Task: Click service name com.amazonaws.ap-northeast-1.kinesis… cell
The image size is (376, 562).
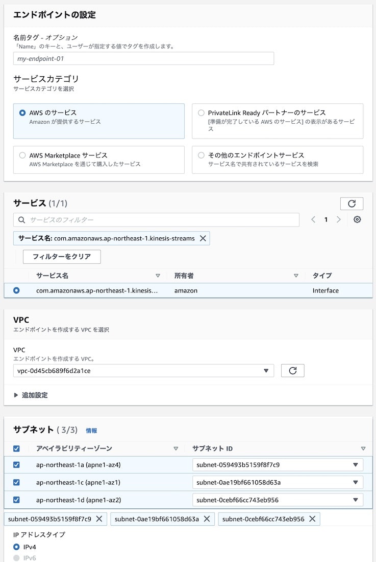Action: pyautogui.click(x=97, y=290)
